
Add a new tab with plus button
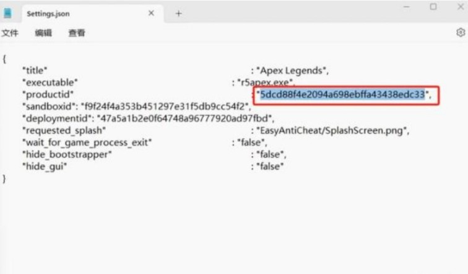(x=178, y=13)
